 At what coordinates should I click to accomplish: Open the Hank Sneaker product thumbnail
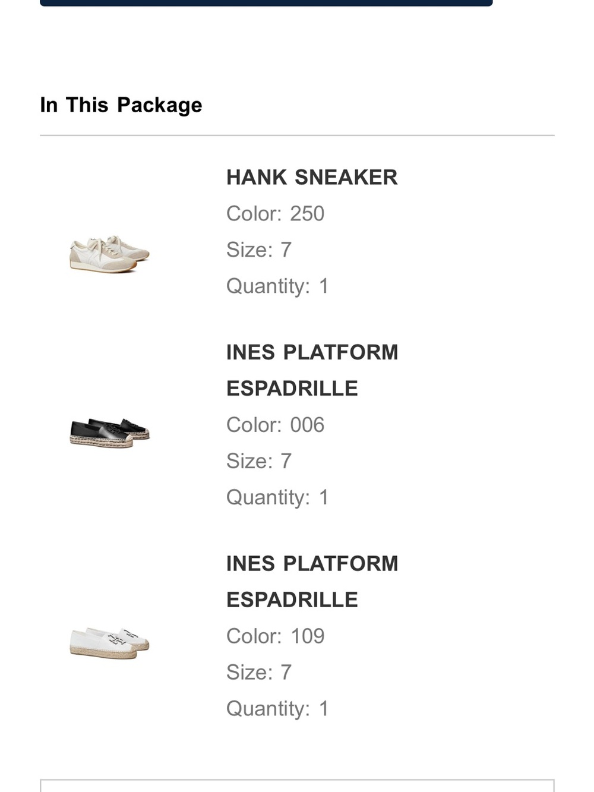click(x=109, y=254)
